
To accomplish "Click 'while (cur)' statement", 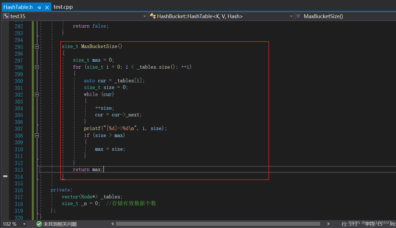I will [x=99, y=94].
